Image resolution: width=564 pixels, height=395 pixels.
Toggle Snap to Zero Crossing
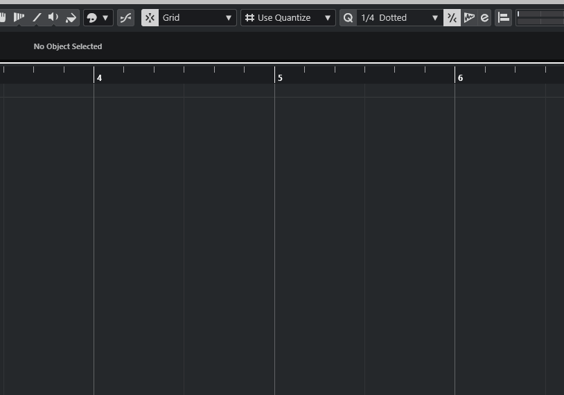click(x=125, y=17)
